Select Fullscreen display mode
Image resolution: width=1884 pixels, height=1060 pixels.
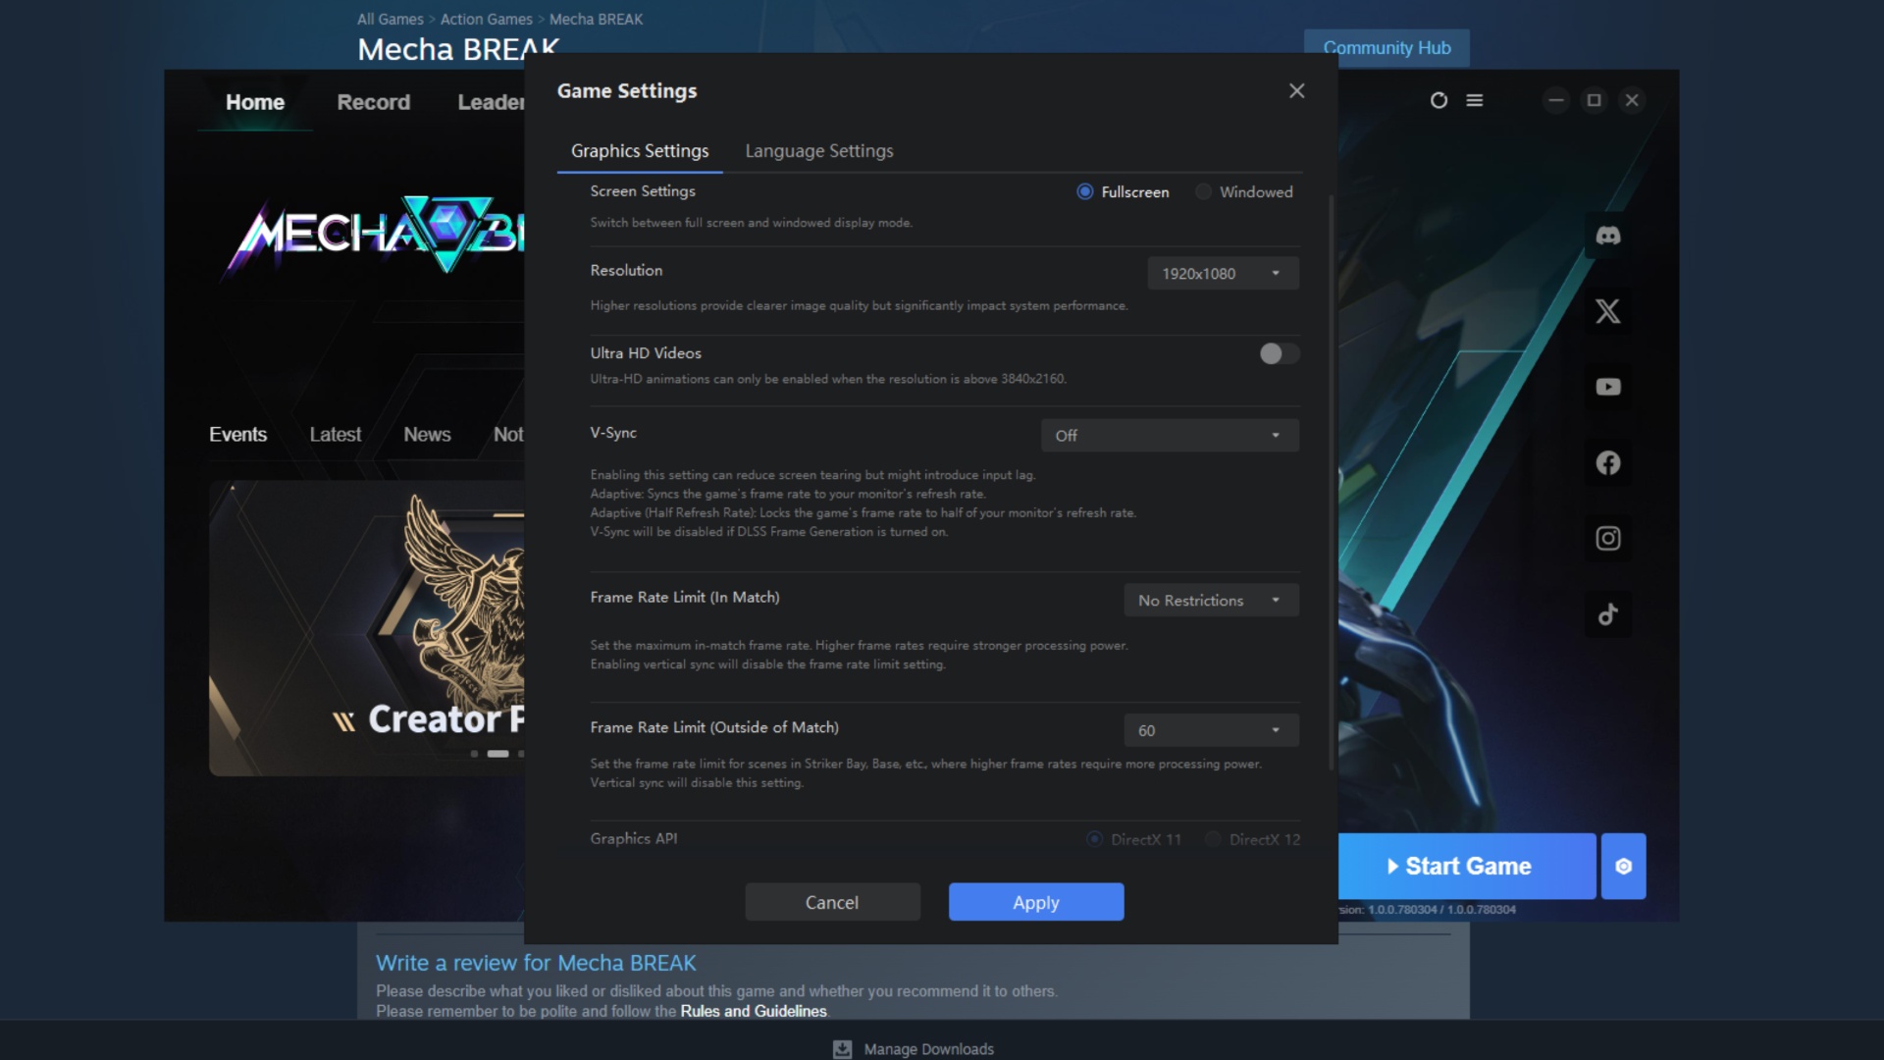pos(1122,191)
